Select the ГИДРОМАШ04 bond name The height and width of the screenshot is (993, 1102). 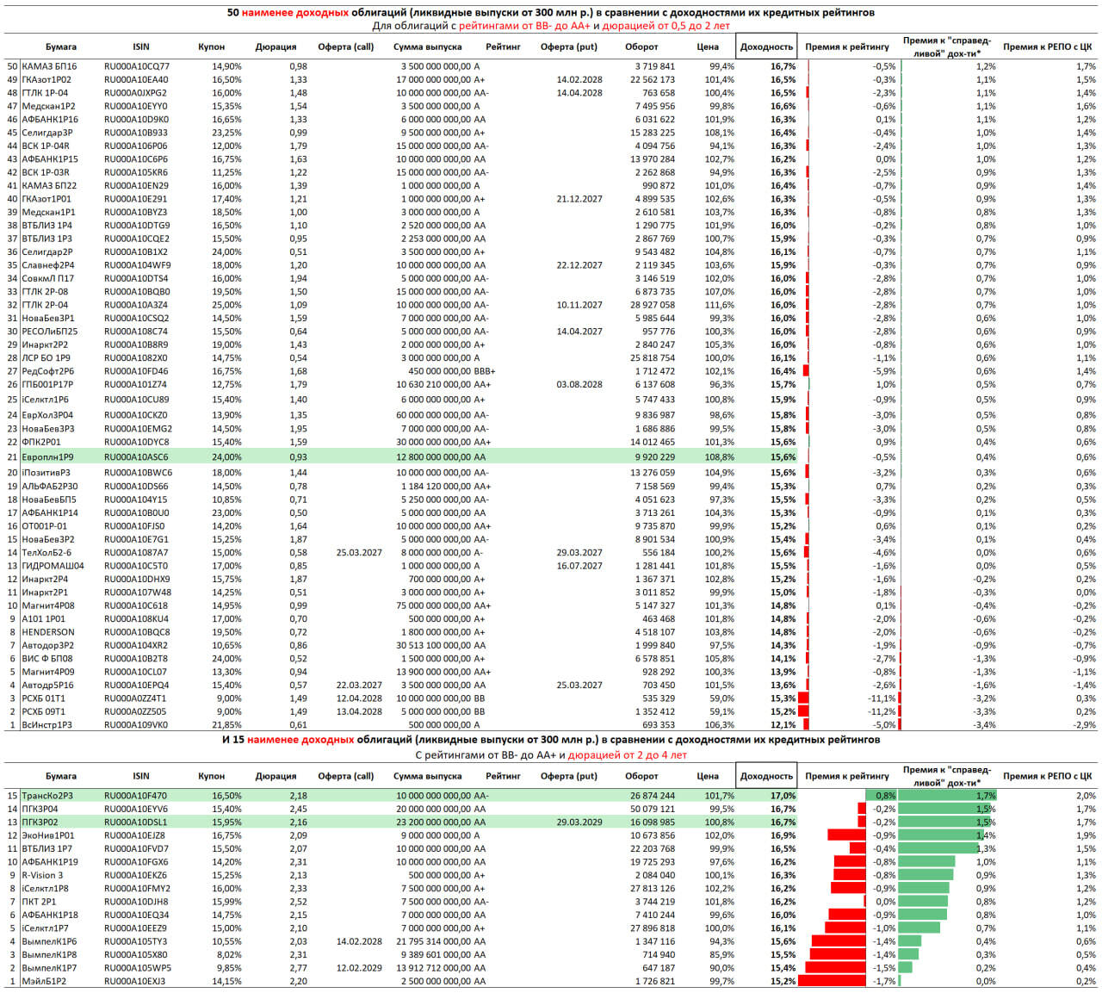click(x=53, y=566)
